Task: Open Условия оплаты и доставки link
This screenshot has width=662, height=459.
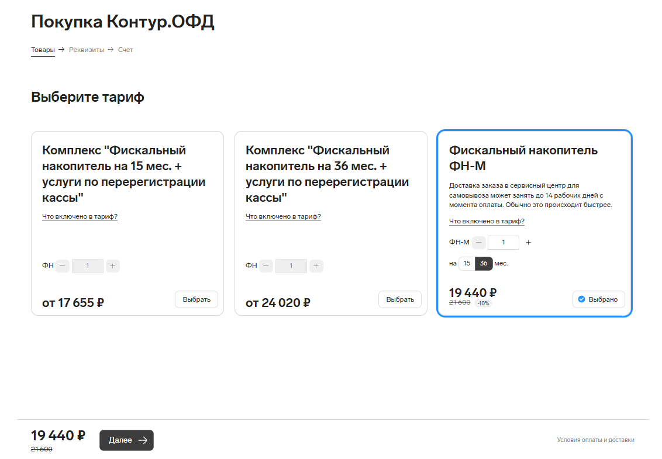Action: click(x=596, y=440)
